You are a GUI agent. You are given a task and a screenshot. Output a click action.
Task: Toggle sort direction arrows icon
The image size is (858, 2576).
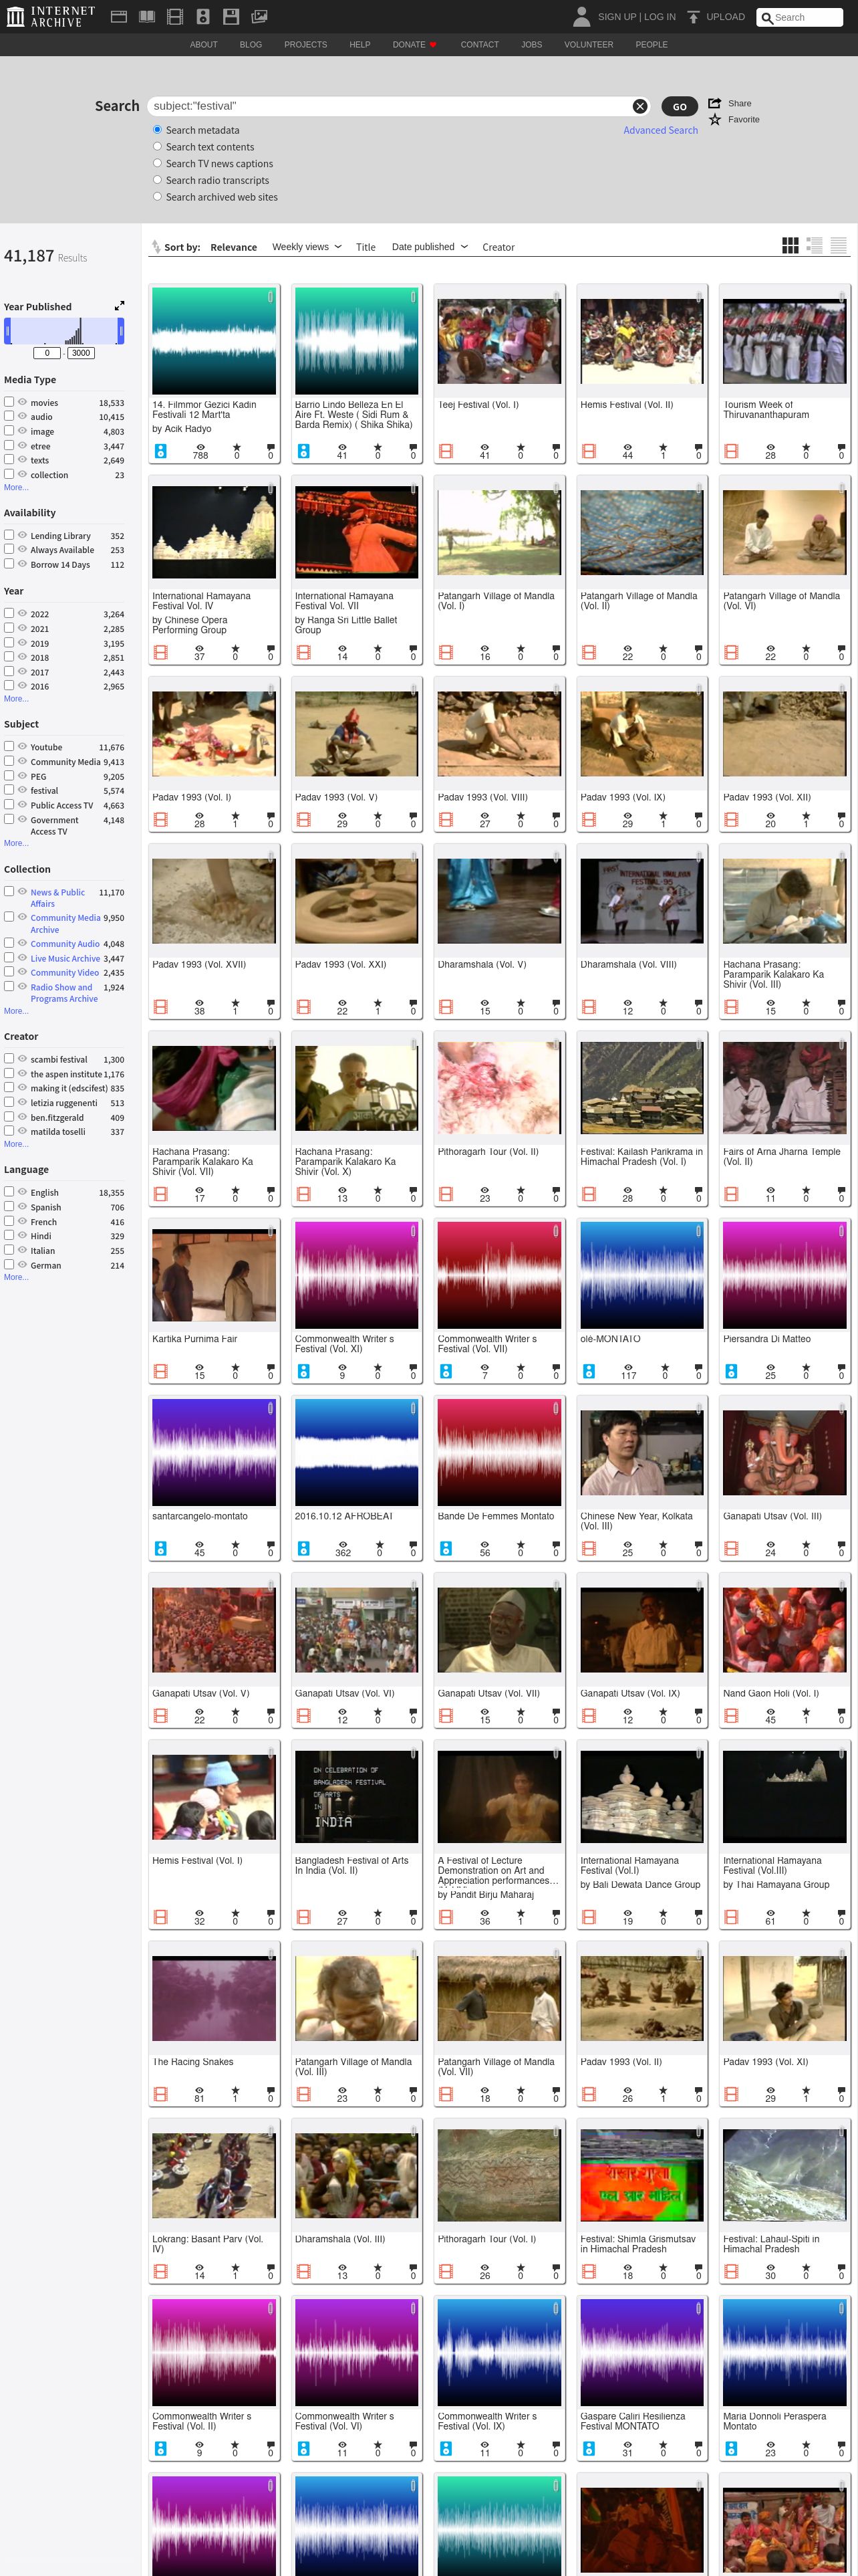pos(156,247)
